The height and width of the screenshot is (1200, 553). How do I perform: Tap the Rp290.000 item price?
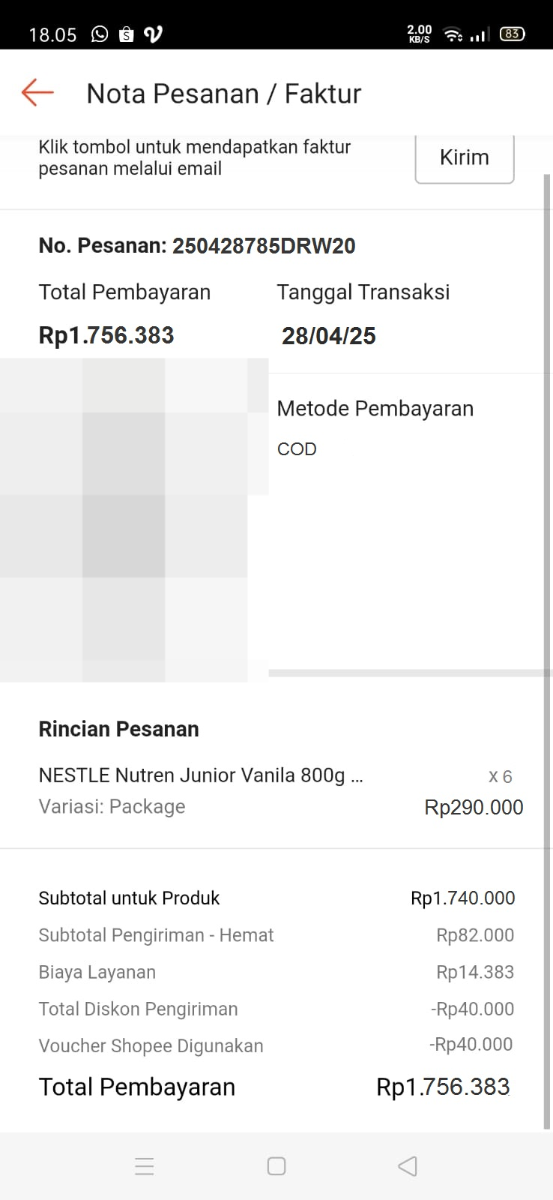point(474,808)
